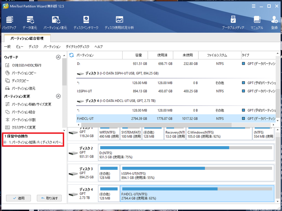Open the ダイナミックディスク menu
Screen dimensions: 282x211
[x=77, y=47]
